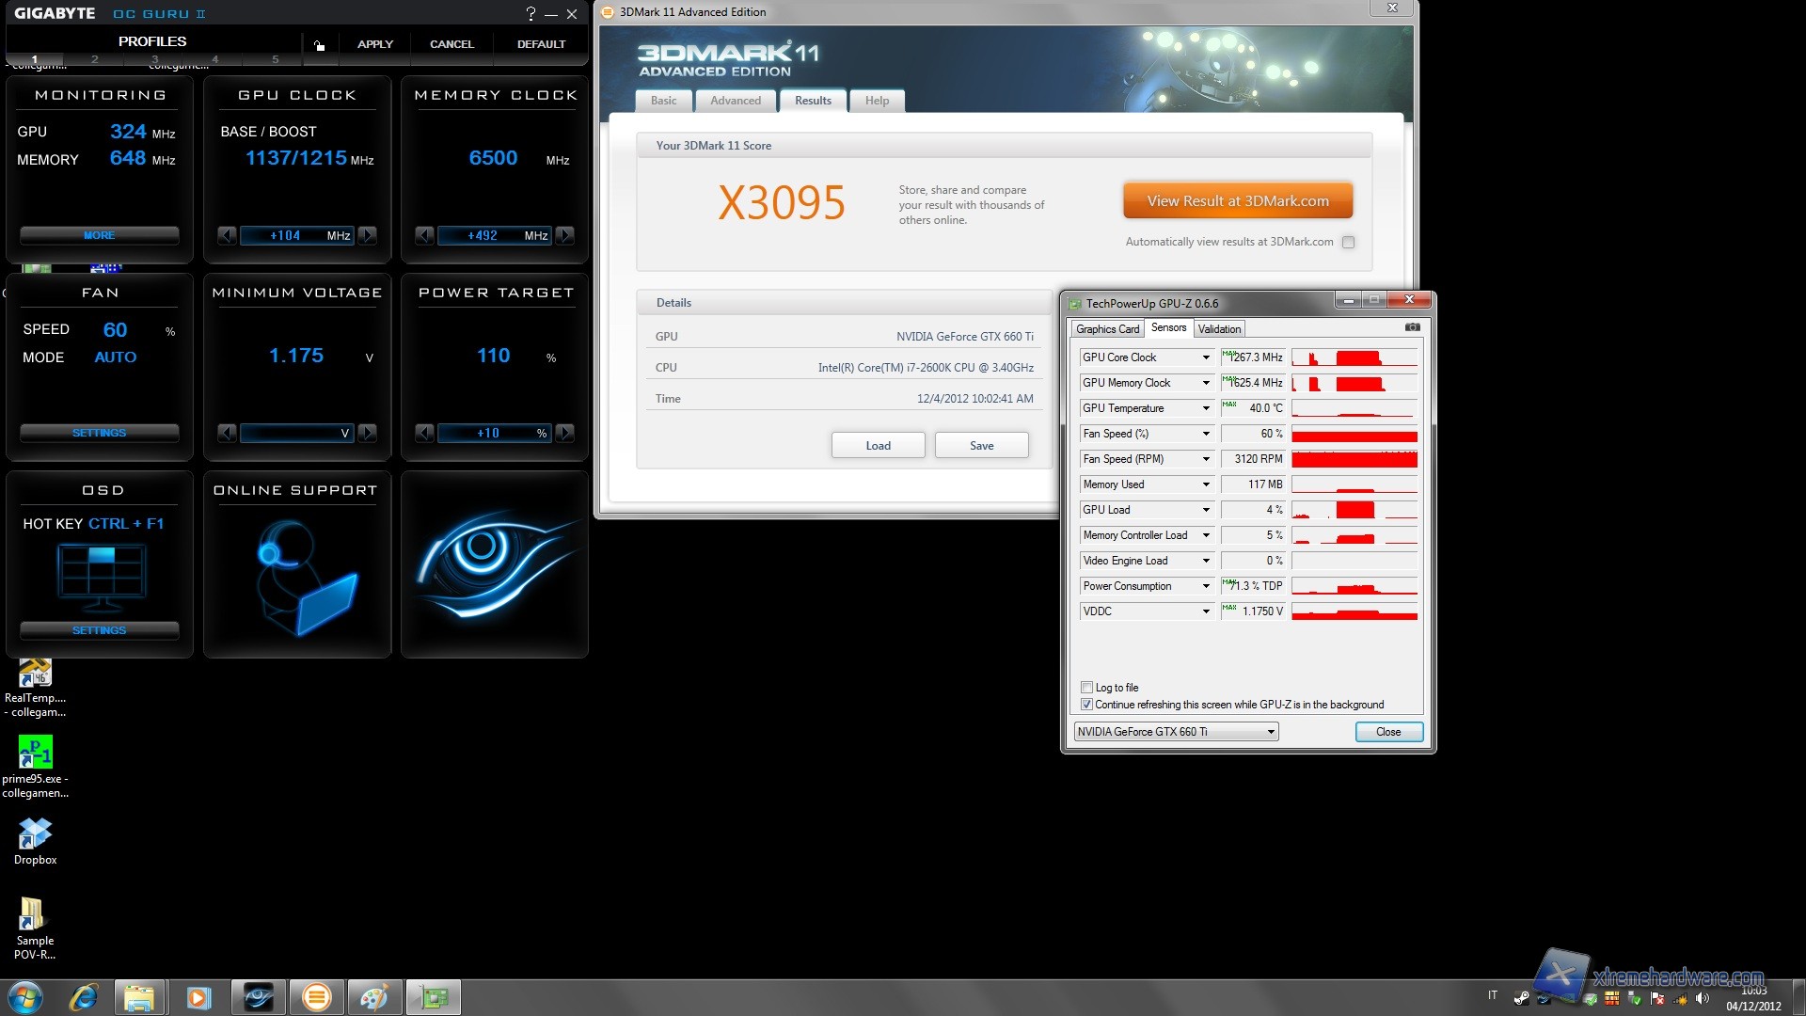
Task: Open the OSD monitor grid icon
Action: (x=102, y=572)
